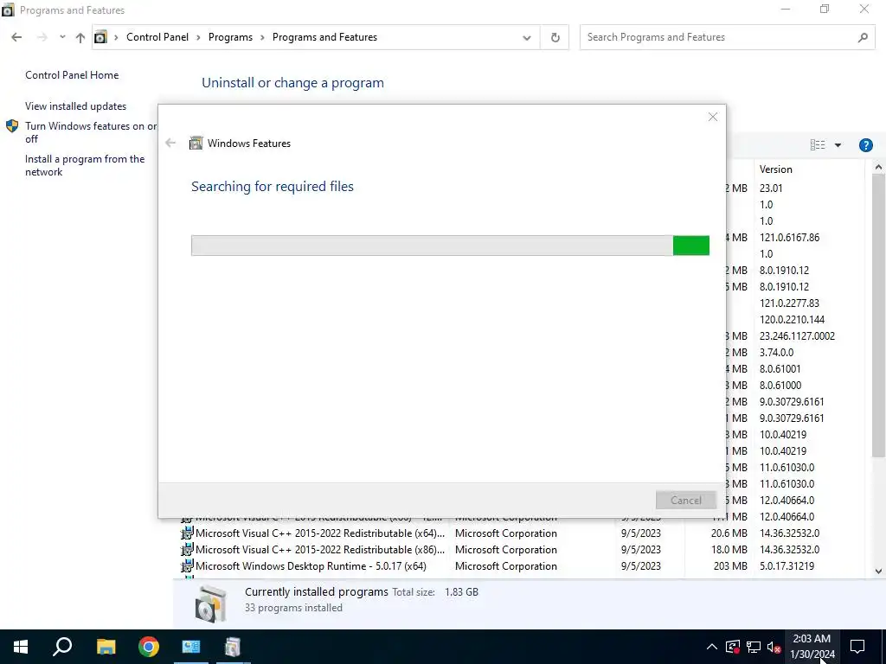This screenshot has height=664, width=886.
Task: Click the list scrollbar up arrow
Action: point(878,167)
